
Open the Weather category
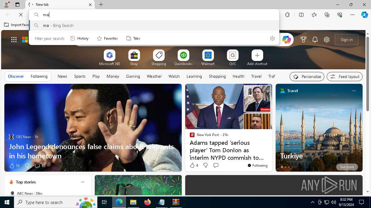point(154,76)
